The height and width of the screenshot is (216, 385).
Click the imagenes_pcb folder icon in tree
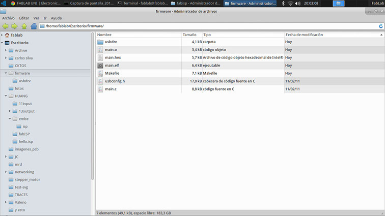pos(11,149)
